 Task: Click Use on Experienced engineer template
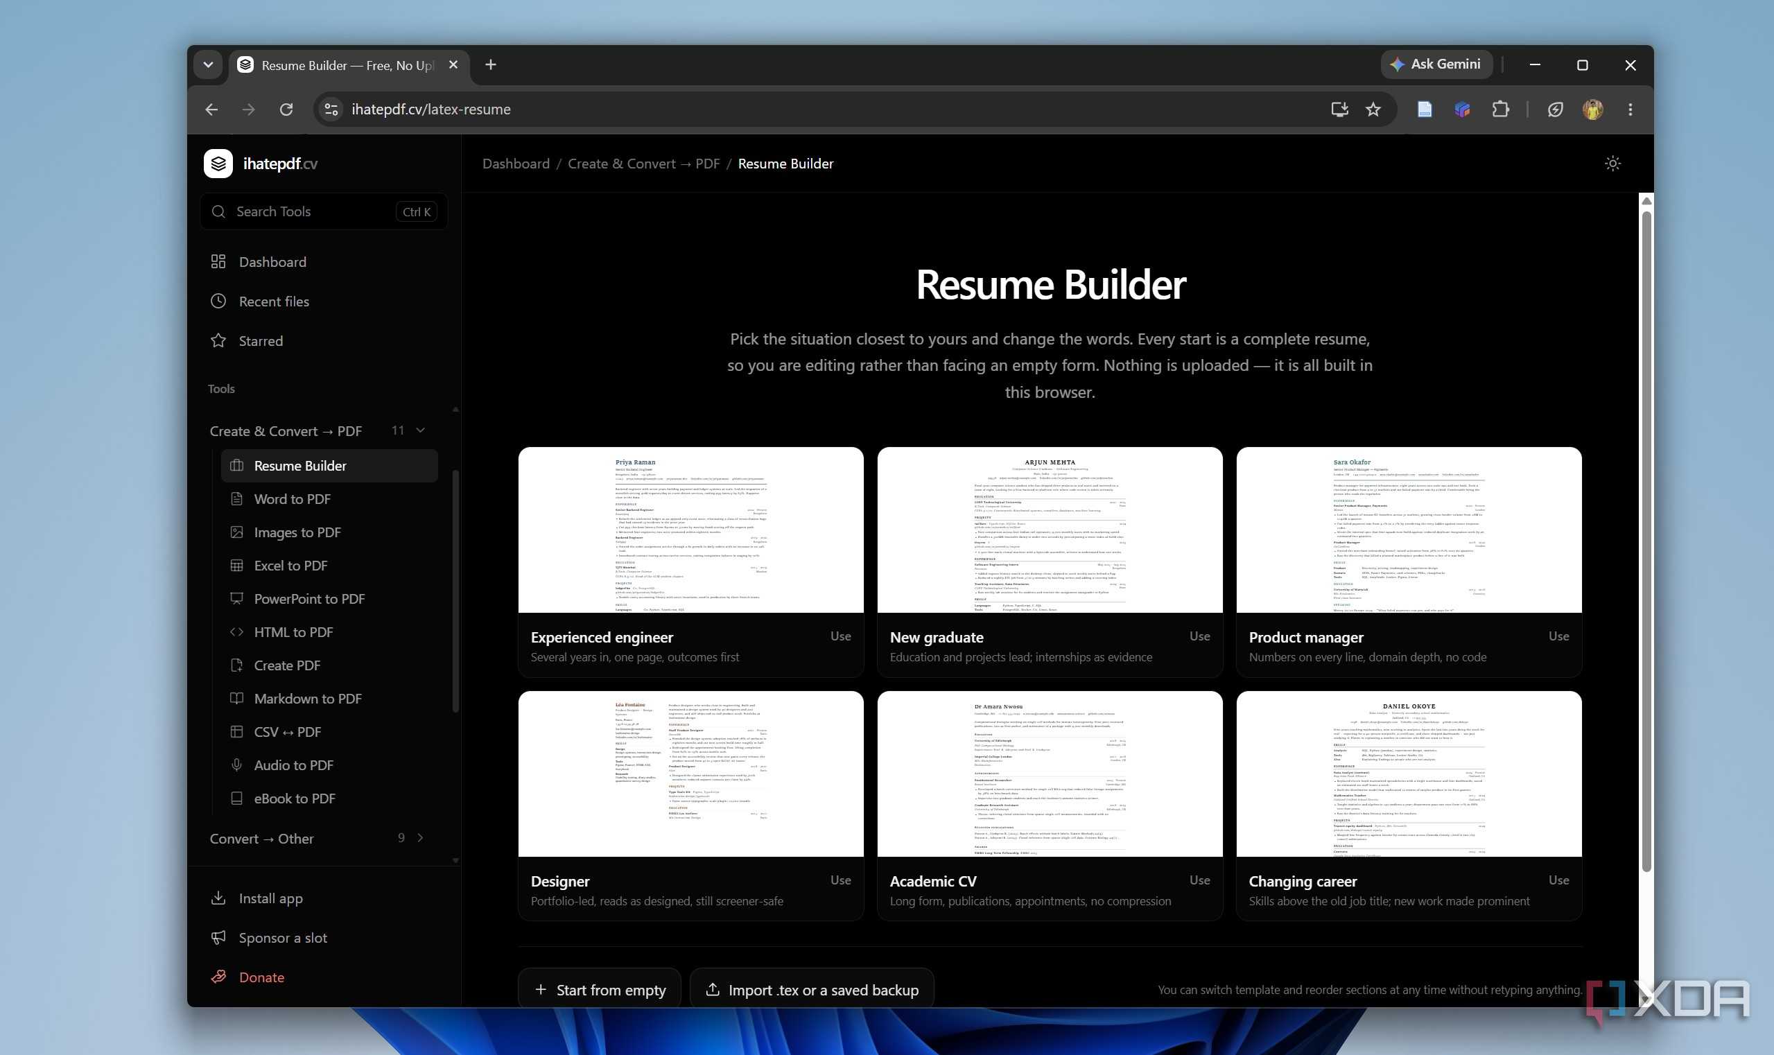click(x=840, y=636)
